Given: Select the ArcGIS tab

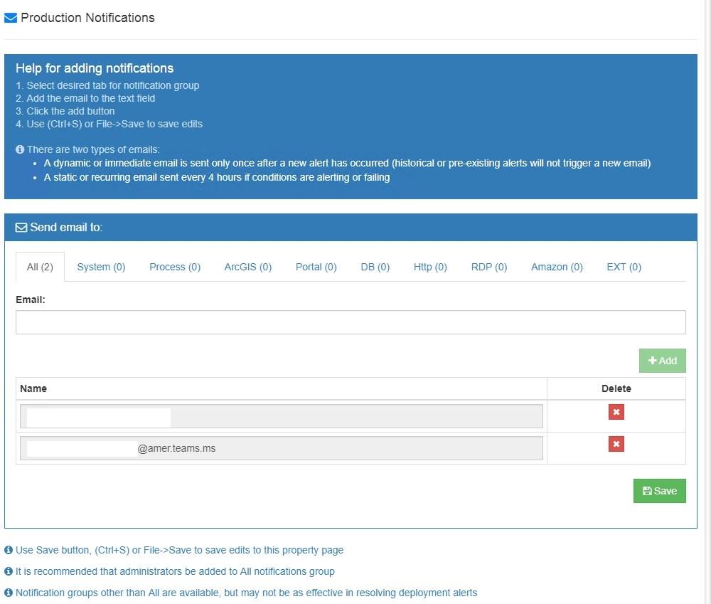Looking at the screenshot, I should (x=247, y=266).
